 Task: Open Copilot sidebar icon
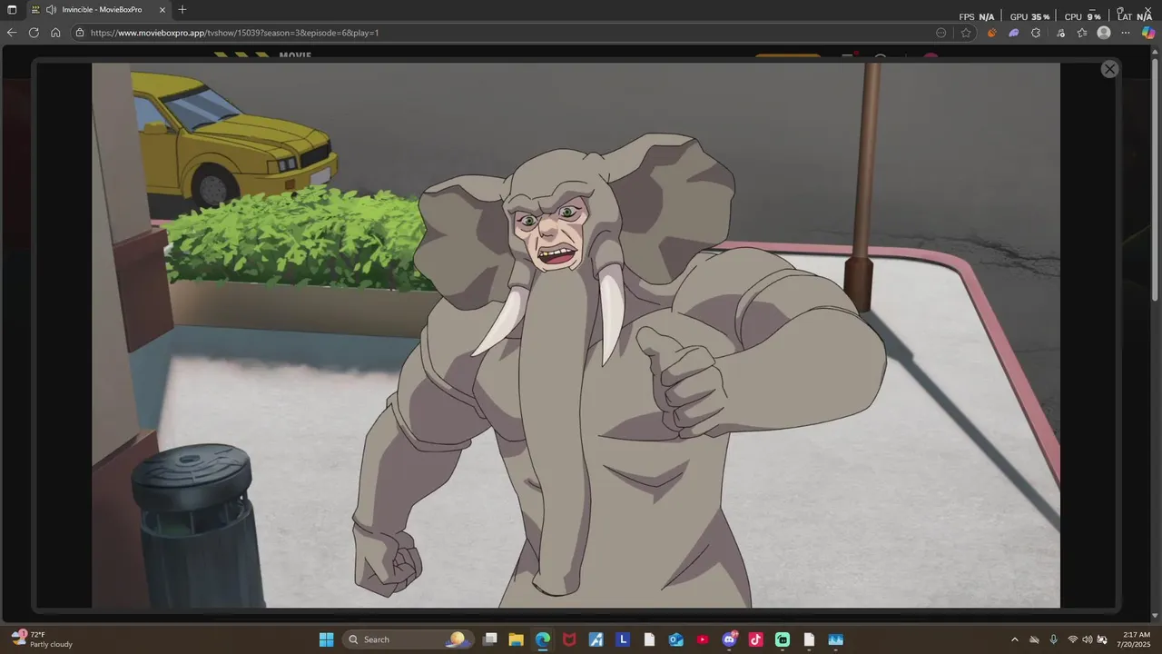[1148, 33]
